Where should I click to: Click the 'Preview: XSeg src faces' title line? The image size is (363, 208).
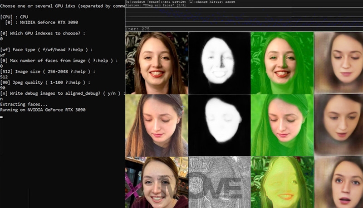pyautogui.click(x=156, y=5)
